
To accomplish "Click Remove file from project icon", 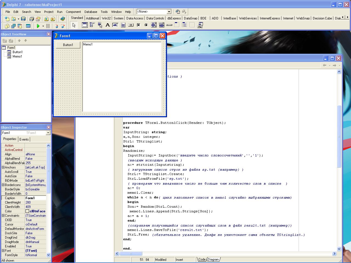I will (53, 19).
